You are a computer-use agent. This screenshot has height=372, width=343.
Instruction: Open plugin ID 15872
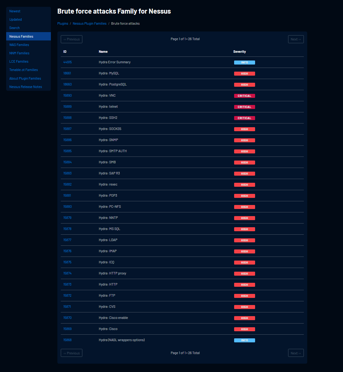(68, 295)
